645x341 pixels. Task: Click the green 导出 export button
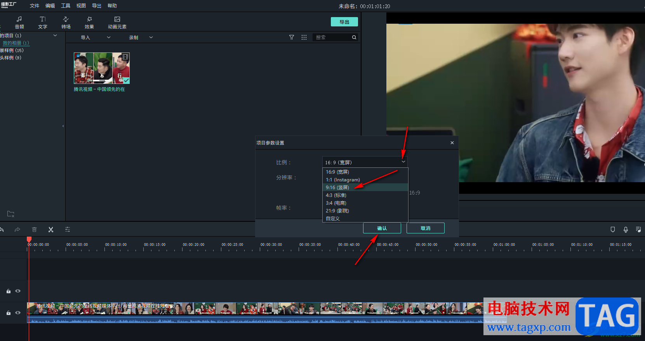(344, 22)
